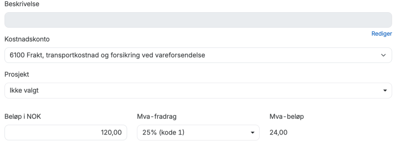
Task: Click the caret arrow in Prosjekt selector
Action: (x=385, y=91)
